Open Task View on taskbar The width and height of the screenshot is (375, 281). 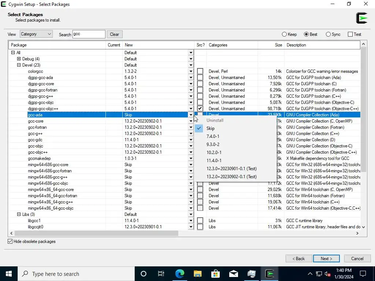161,274
